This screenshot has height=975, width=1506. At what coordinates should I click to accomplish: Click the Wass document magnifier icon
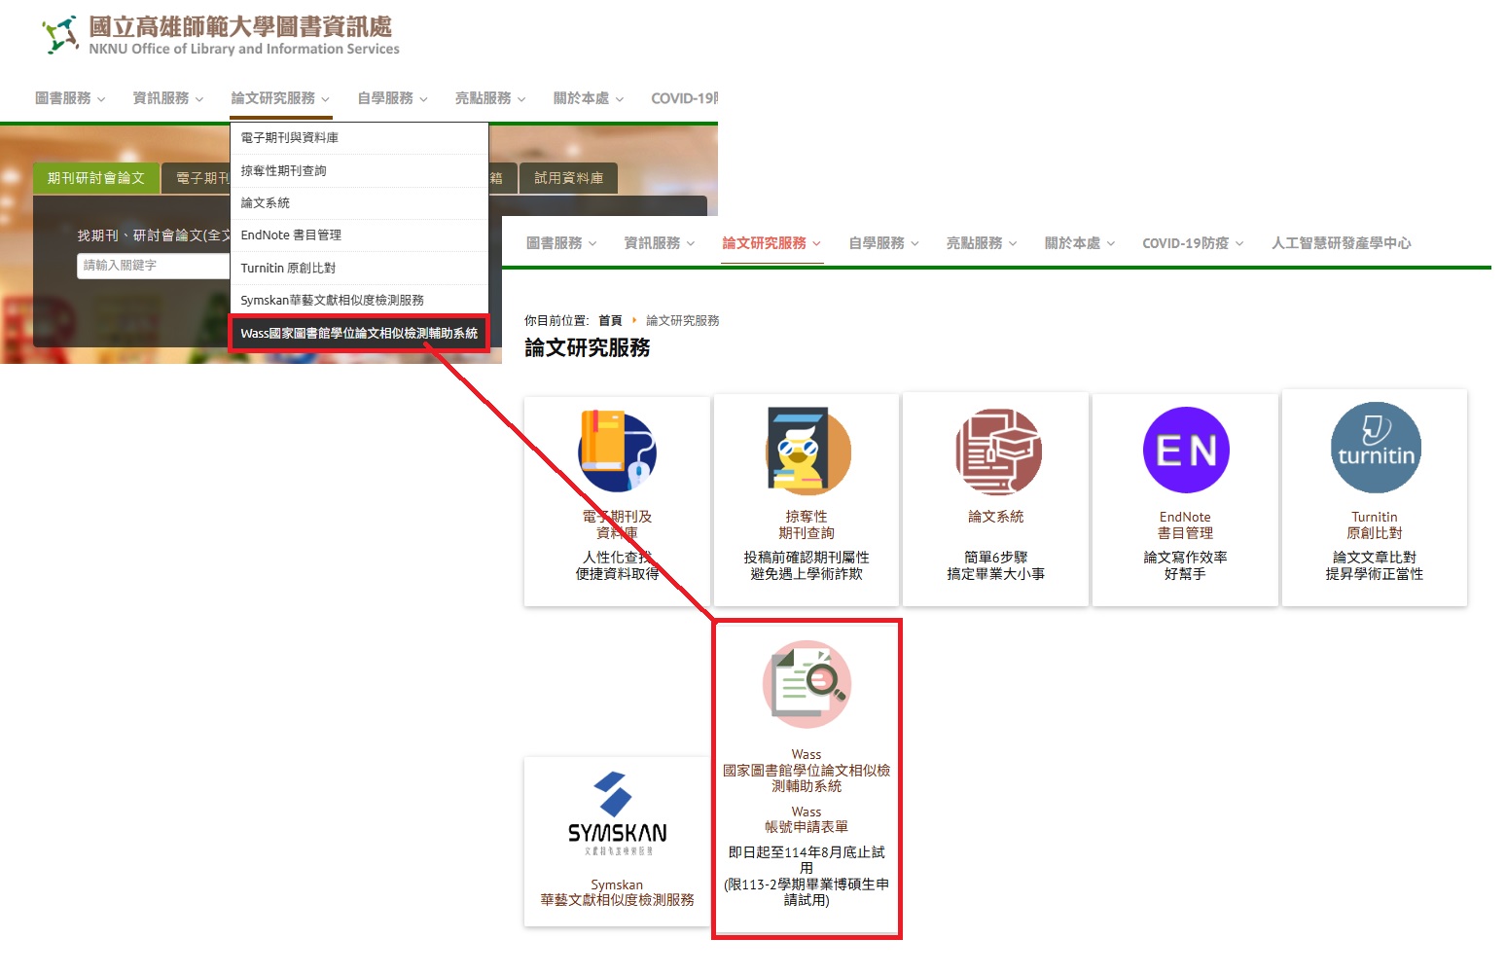[x=807, y=684]
